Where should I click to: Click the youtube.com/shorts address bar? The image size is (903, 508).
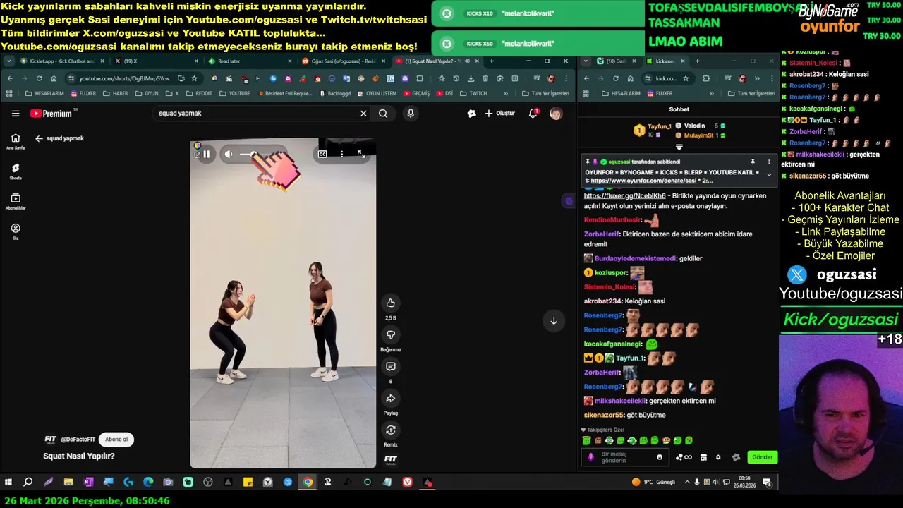(123, 78)
